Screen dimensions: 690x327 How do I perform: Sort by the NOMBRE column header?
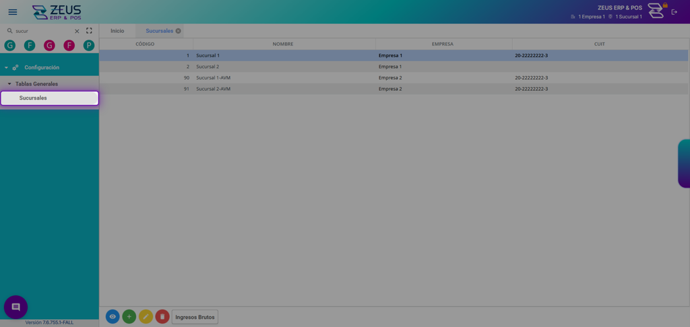[x=284, y=44]
